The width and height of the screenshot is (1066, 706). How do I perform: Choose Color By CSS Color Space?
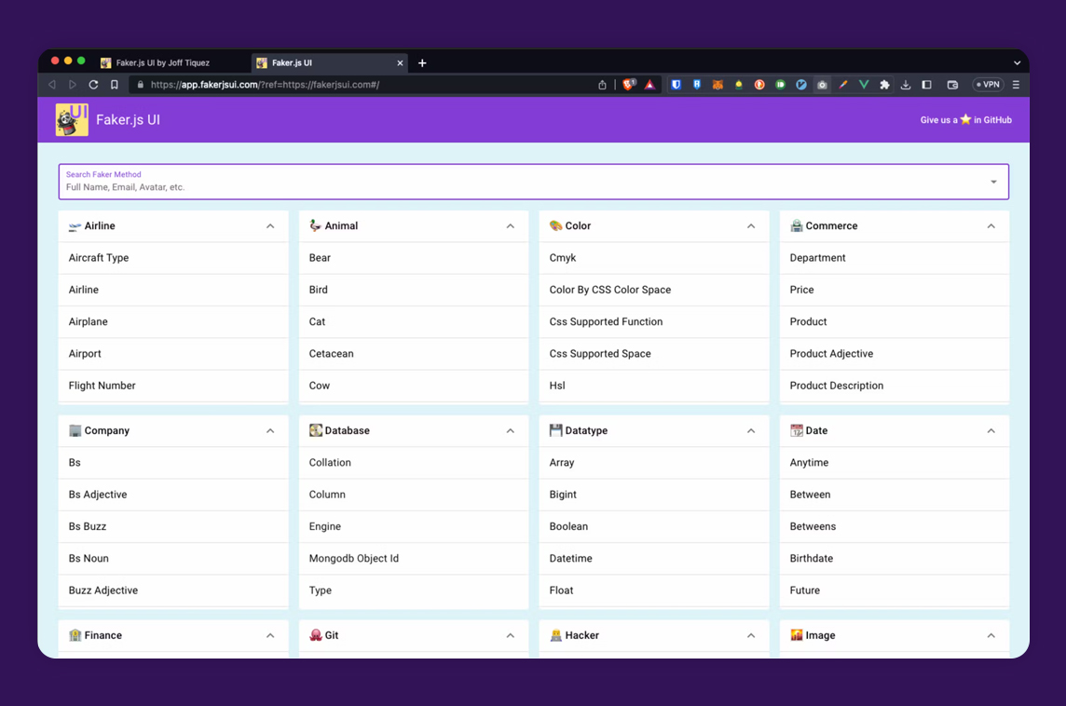[654, 290]
